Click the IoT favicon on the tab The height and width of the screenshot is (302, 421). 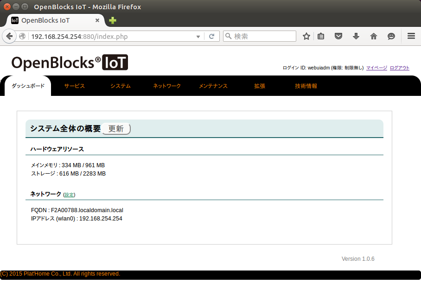tap(15, 20)
